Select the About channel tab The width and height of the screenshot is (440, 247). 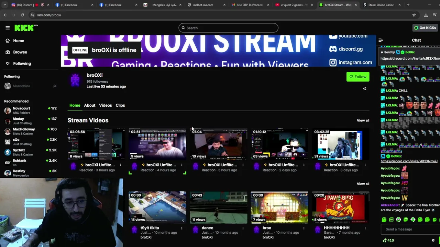(90, 105)
